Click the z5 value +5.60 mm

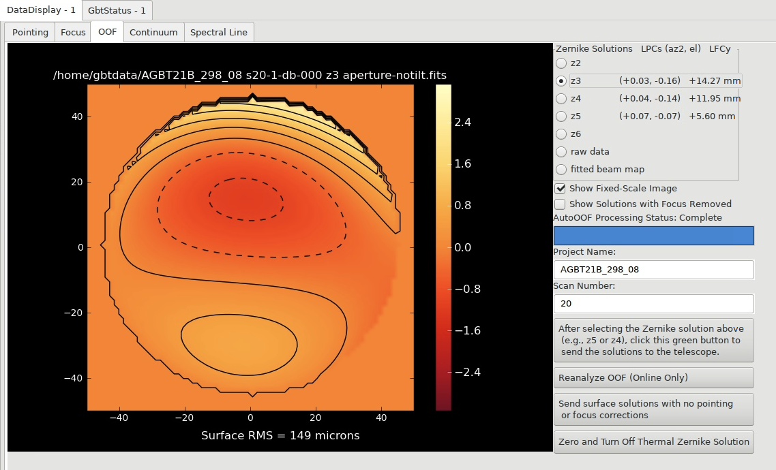tap(712, 116)
